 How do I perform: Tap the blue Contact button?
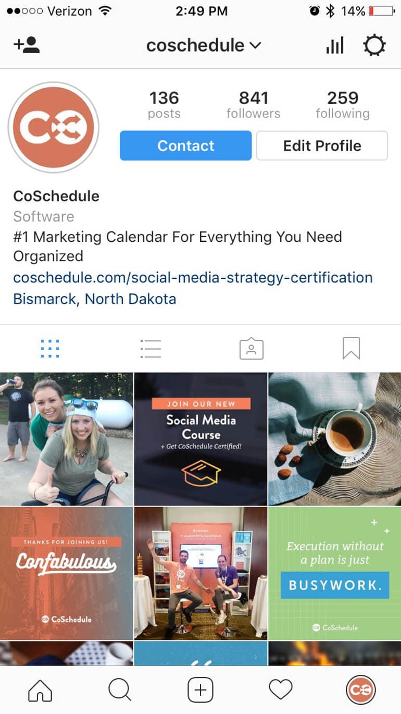tap(186, 145)
